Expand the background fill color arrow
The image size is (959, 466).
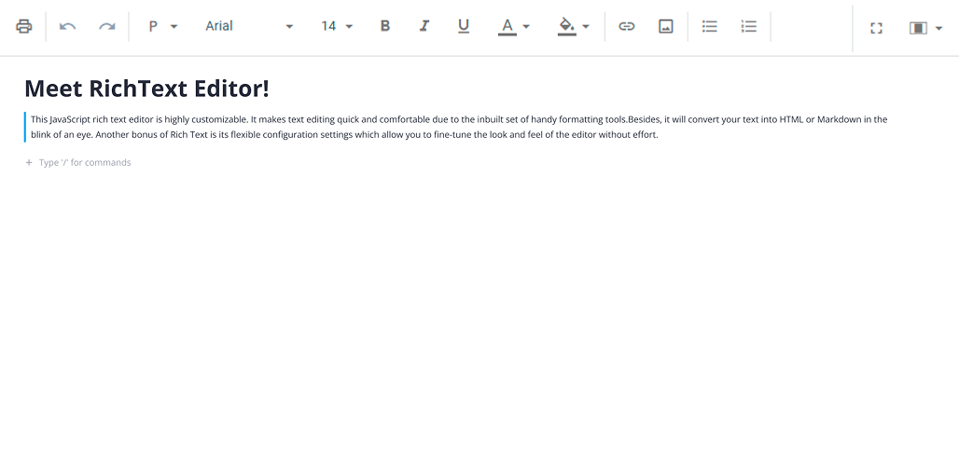586,26
